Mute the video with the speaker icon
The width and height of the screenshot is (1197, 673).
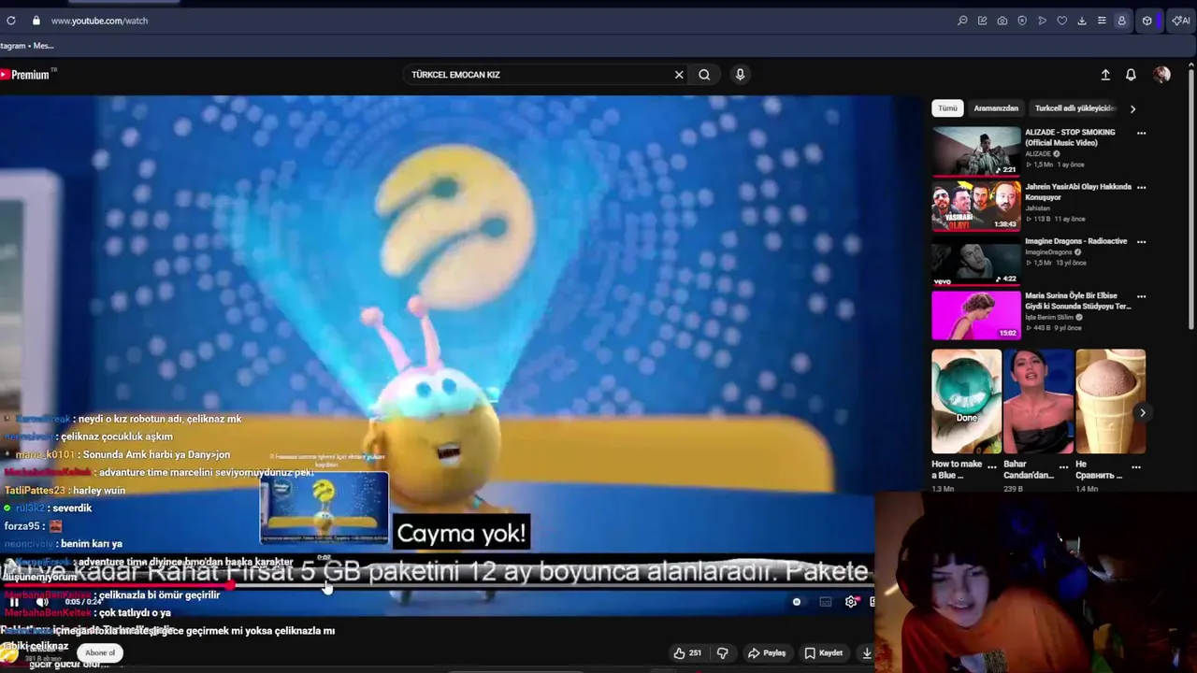[42, 602]
